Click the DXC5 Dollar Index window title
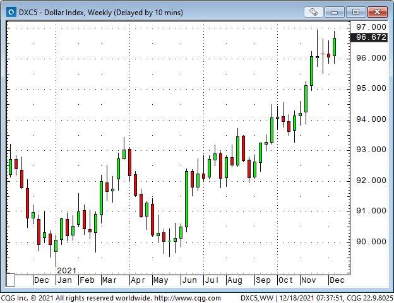This screenshot has height=303, width=394. click(101, 13)
